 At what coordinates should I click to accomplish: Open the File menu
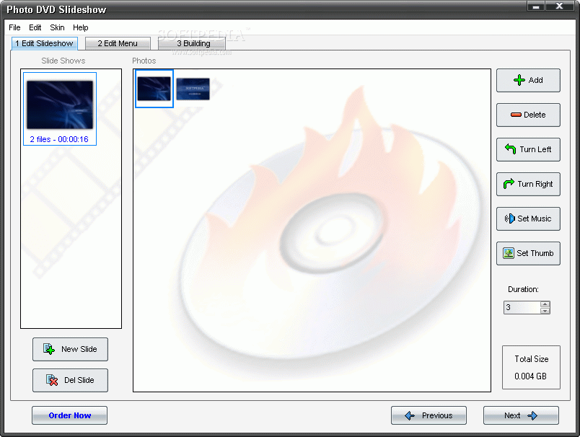(x=14, y=27)
